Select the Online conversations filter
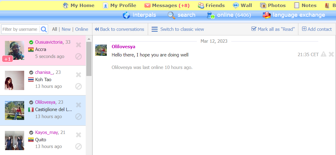The width and height of the screenshot is (336, 155). 82,29
